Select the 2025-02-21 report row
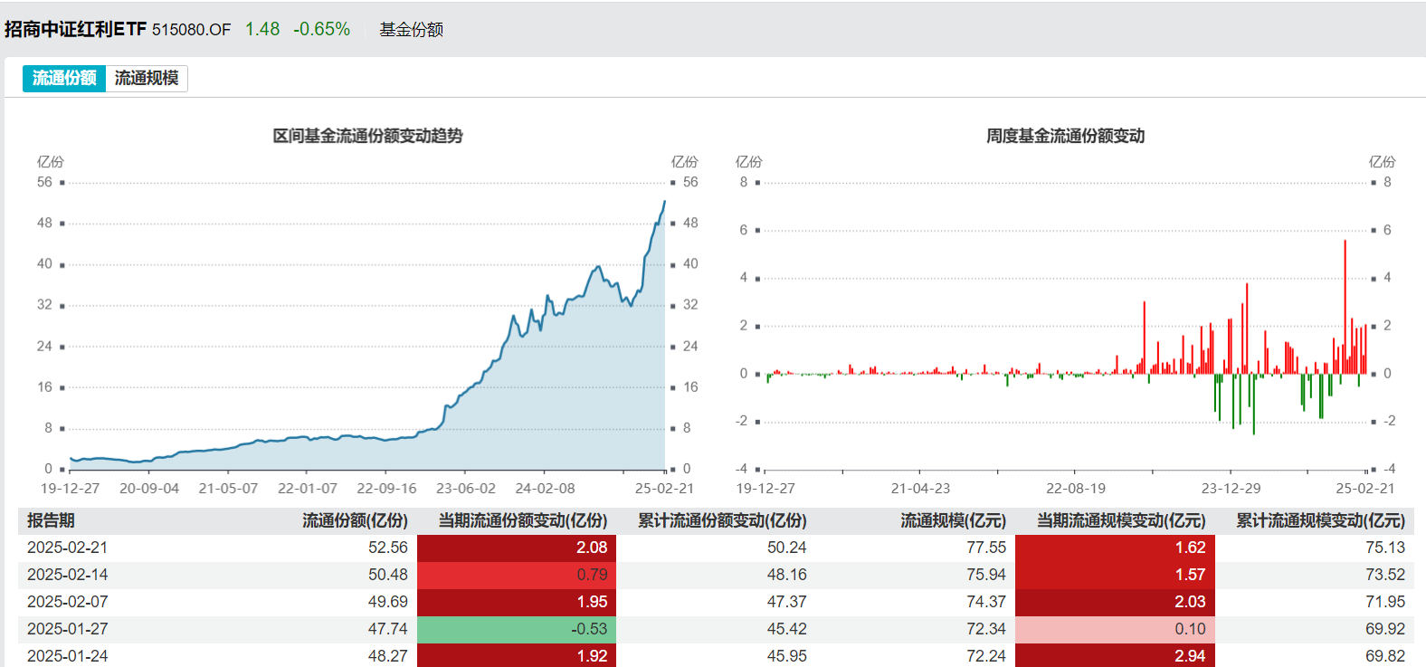 click(716, 548)
